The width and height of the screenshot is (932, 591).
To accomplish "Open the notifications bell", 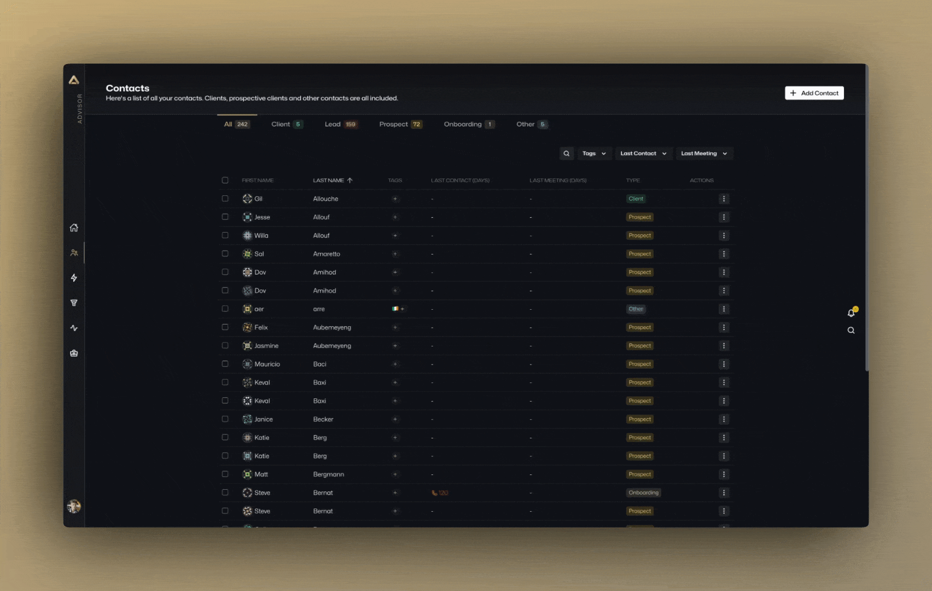I will click(x=851, y=313).
